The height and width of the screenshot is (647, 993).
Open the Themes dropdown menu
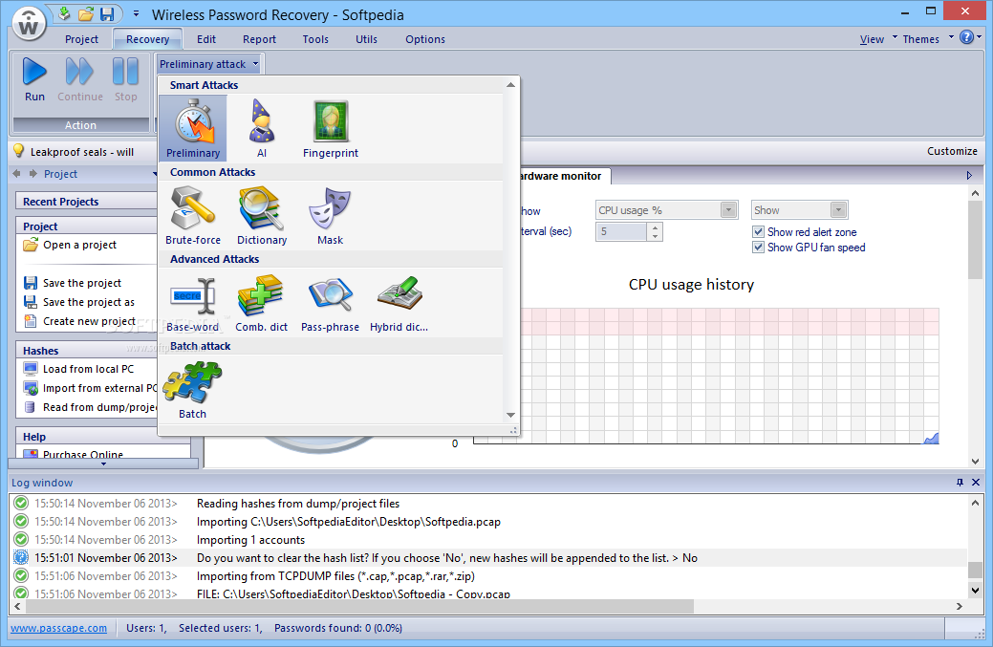point(928,38)
